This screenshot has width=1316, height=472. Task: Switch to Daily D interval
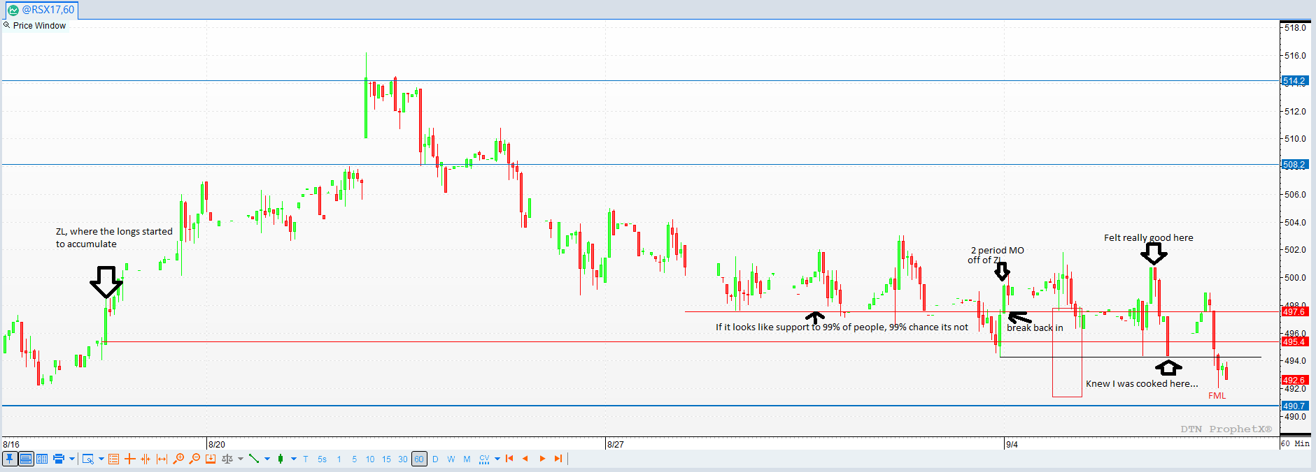(435, 459)
